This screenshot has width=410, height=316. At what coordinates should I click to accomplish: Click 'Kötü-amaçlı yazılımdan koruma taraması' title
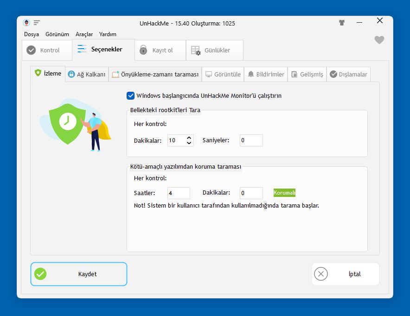pos(186,167)
